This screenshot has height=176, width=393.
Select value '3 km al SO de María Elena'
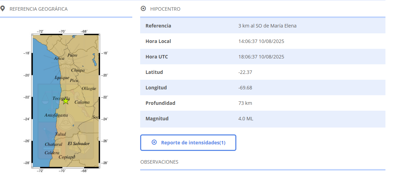pos(267,26)
